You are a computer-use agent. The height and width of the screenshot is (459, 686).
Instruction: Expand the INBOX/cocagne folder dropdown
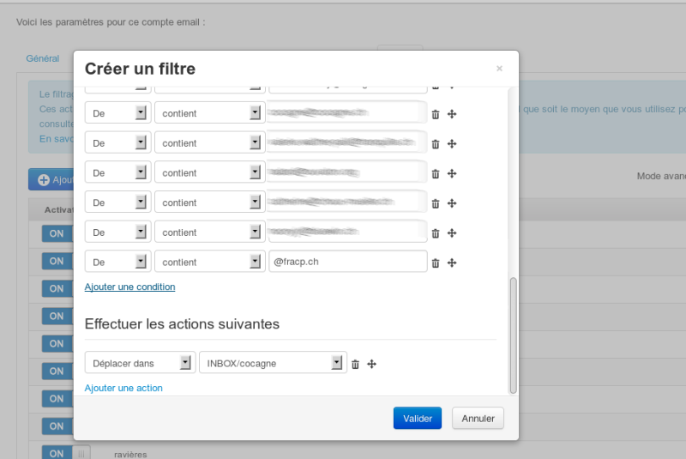pos(273,362)
